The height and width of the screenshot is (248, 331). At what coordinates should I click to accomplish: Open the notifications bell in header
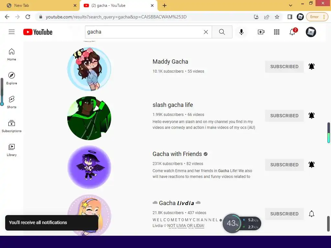tap(292, 32)
